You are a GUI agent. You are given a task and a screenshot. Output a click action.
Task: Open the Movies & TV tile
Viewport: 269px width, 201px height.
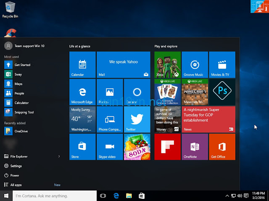(222, 64)
